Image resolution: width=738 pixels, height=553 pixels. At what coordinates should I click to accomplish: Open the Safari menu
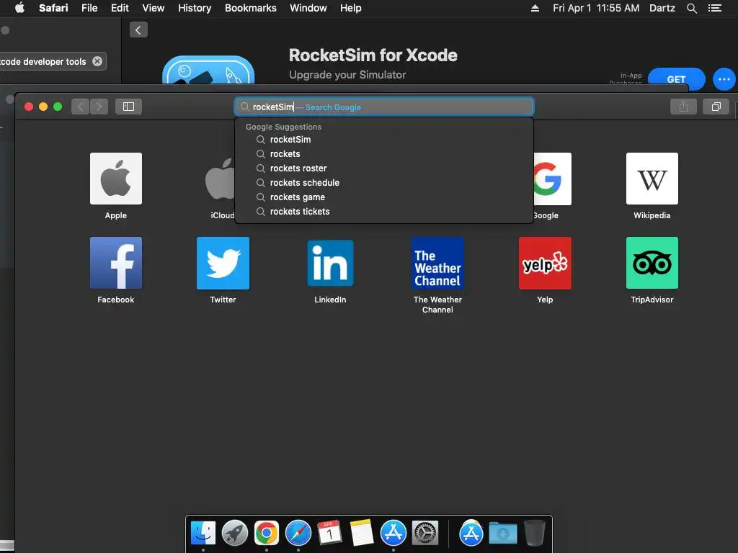coord(53,8)
